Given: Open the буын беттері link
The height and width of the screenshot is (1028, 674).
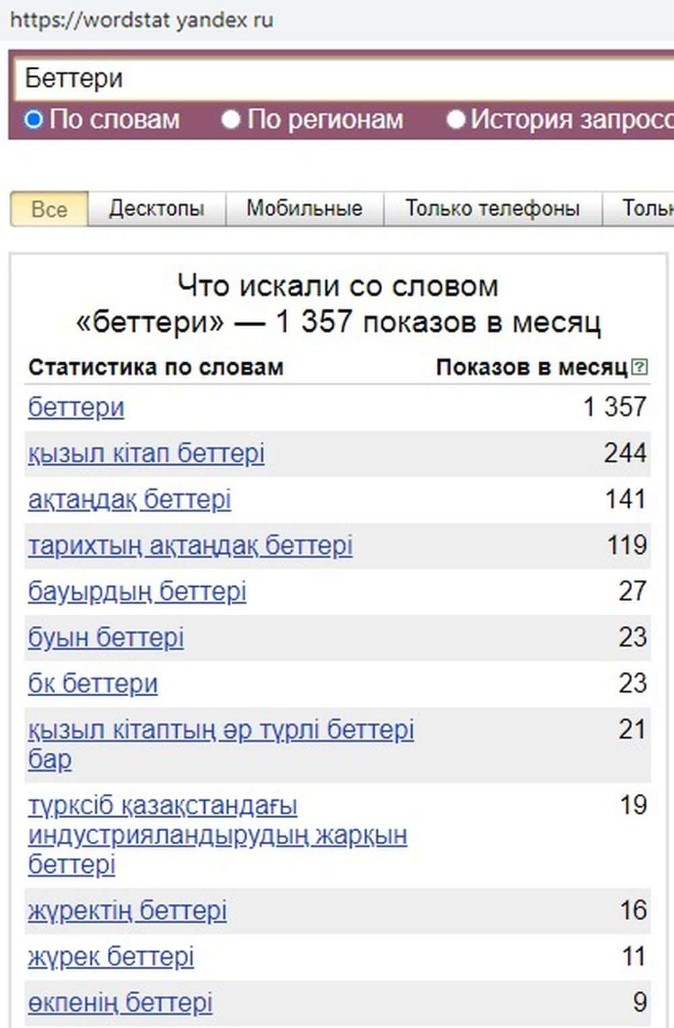Looking at the screenshot, I should click(x=106, y=637).
